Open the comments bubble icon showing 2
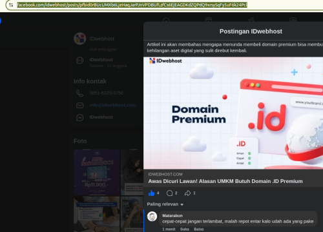Screen dimensions: 323x232 (169, 193)
